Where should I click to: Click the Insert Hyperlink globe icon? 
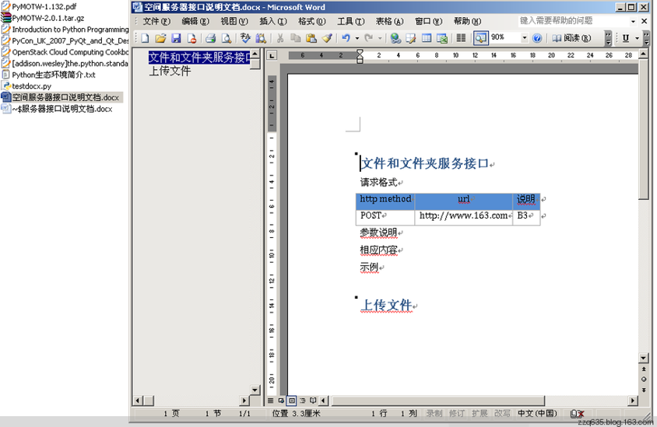pyautogui.click(x=395, y=39)
